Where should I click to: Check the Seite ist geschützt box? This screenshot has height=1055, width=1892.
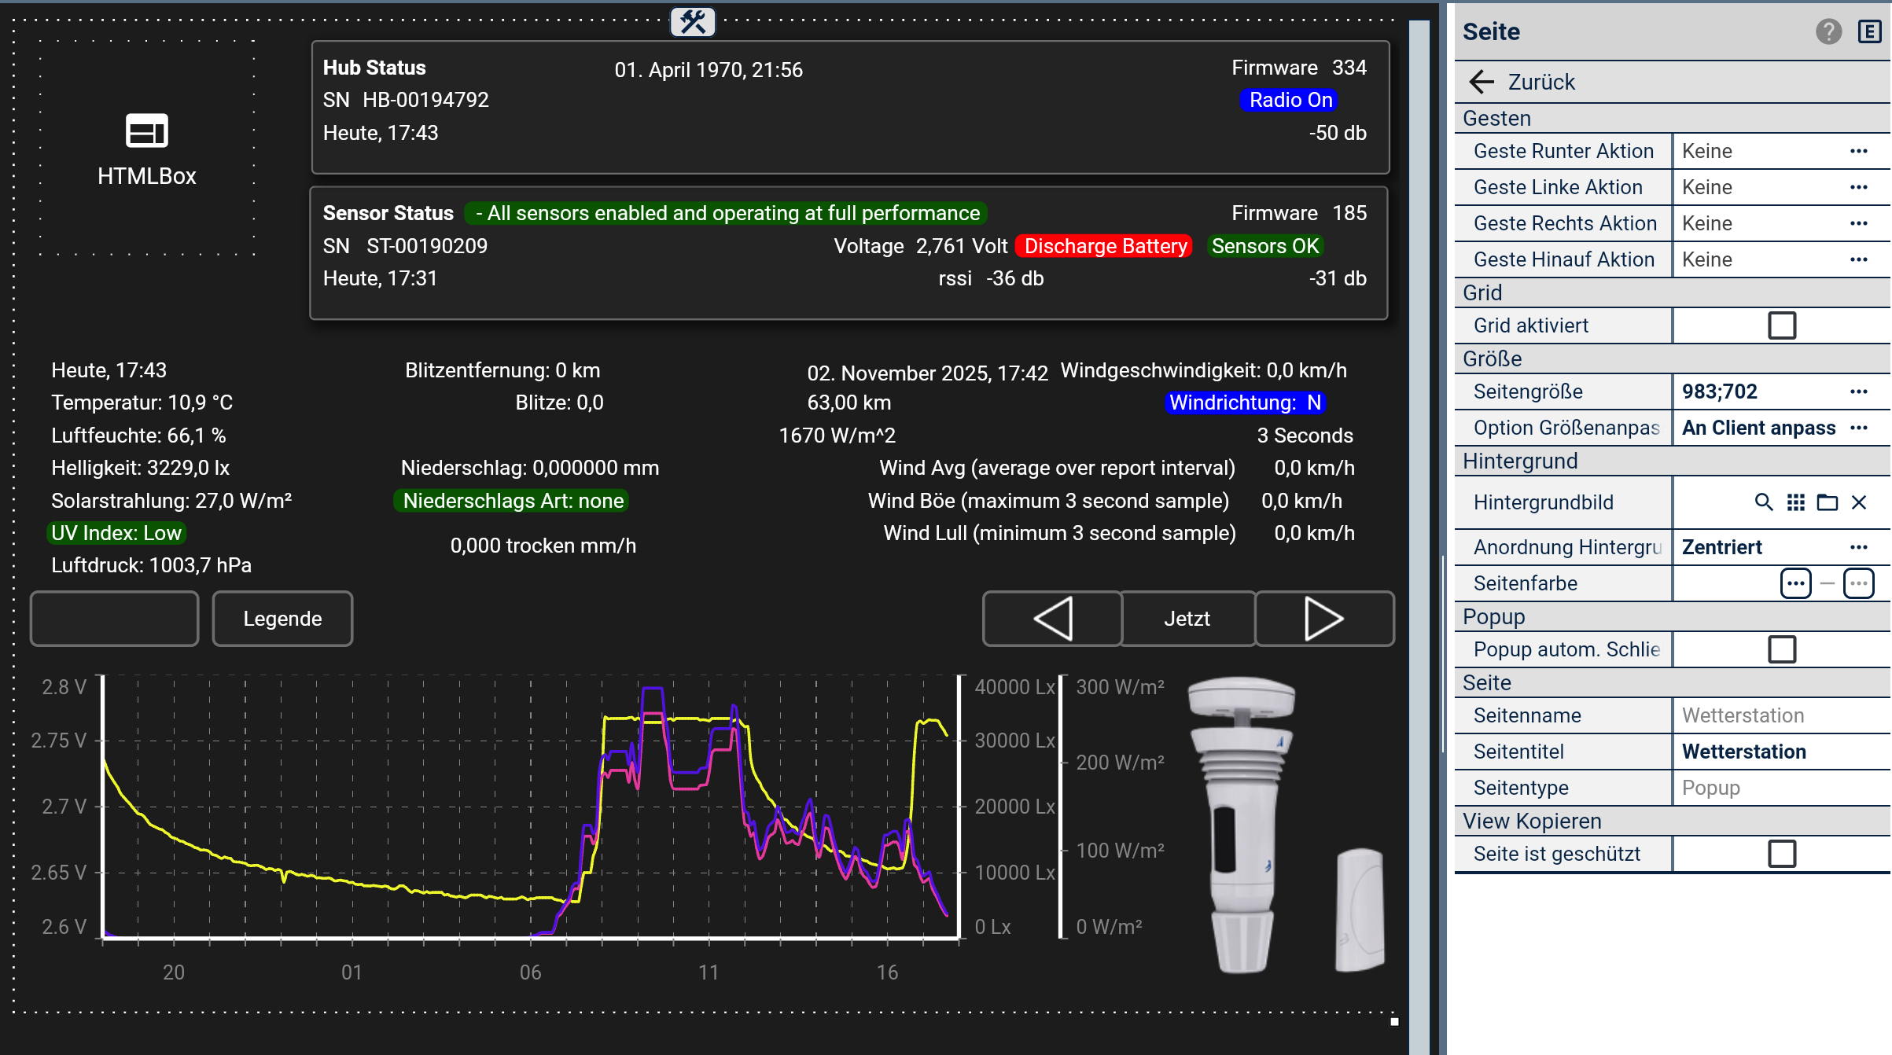tap(1782, 854)
